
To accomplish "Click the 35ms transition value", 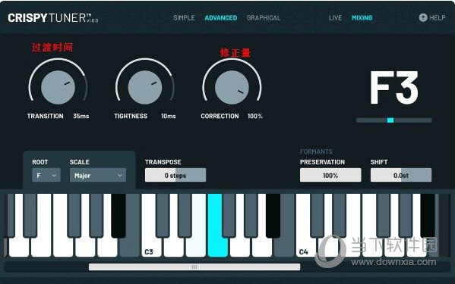I will [x=81, y=116].
